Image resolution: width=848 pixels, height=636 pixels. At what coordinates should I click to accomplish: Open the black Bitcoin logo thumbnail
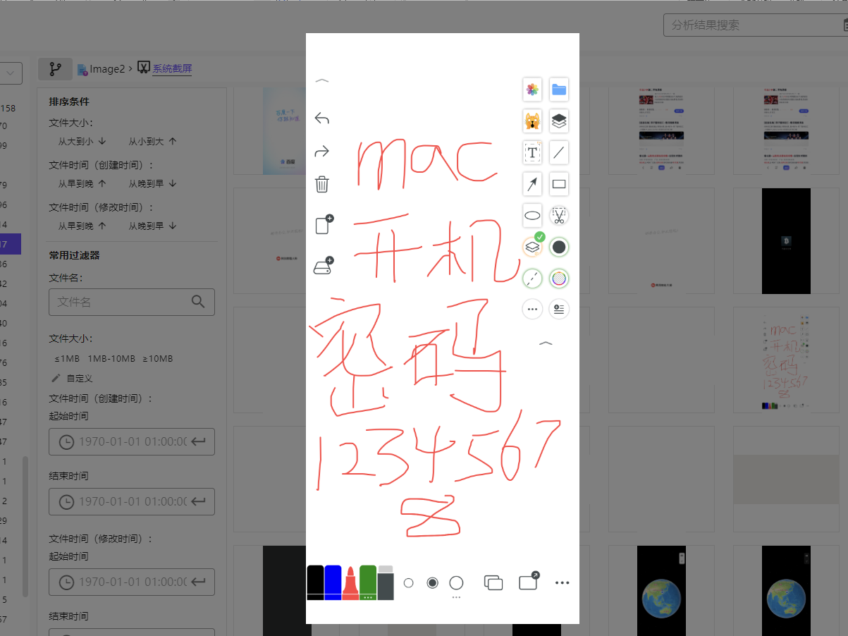[x=786, y=241]
